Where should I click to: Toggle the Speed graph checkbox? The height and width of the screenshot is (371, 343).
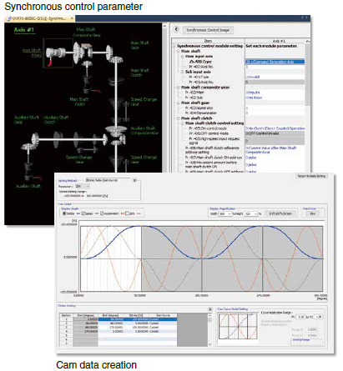(83, 213)
